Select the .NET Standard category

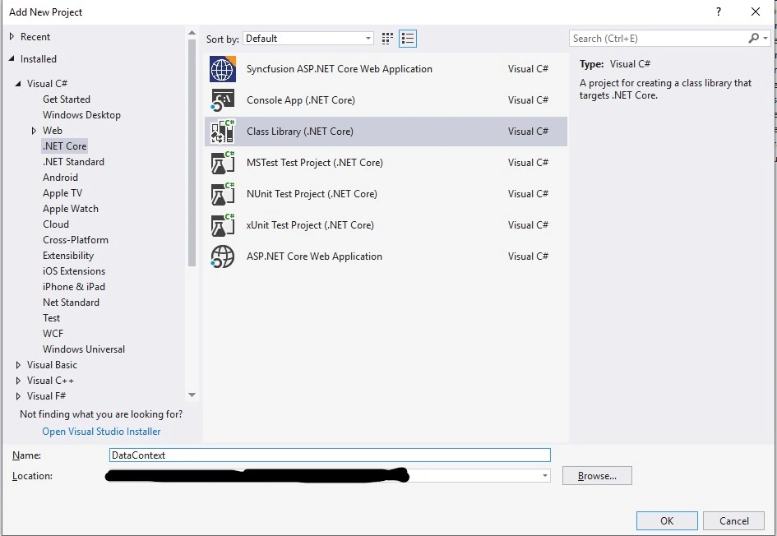pos(73,162)
